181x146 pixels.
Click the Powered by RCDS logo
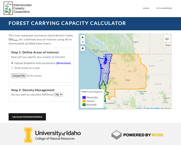[x=137, y=135]
